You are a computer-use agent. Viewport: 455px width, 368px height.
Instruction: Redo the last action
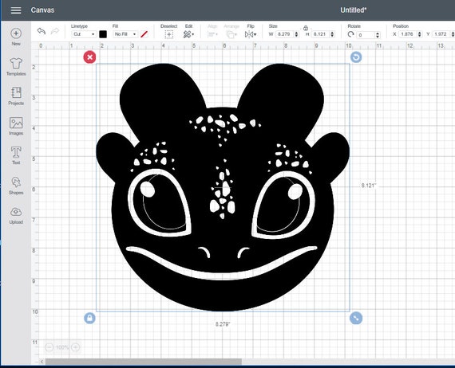click(55, 31)
